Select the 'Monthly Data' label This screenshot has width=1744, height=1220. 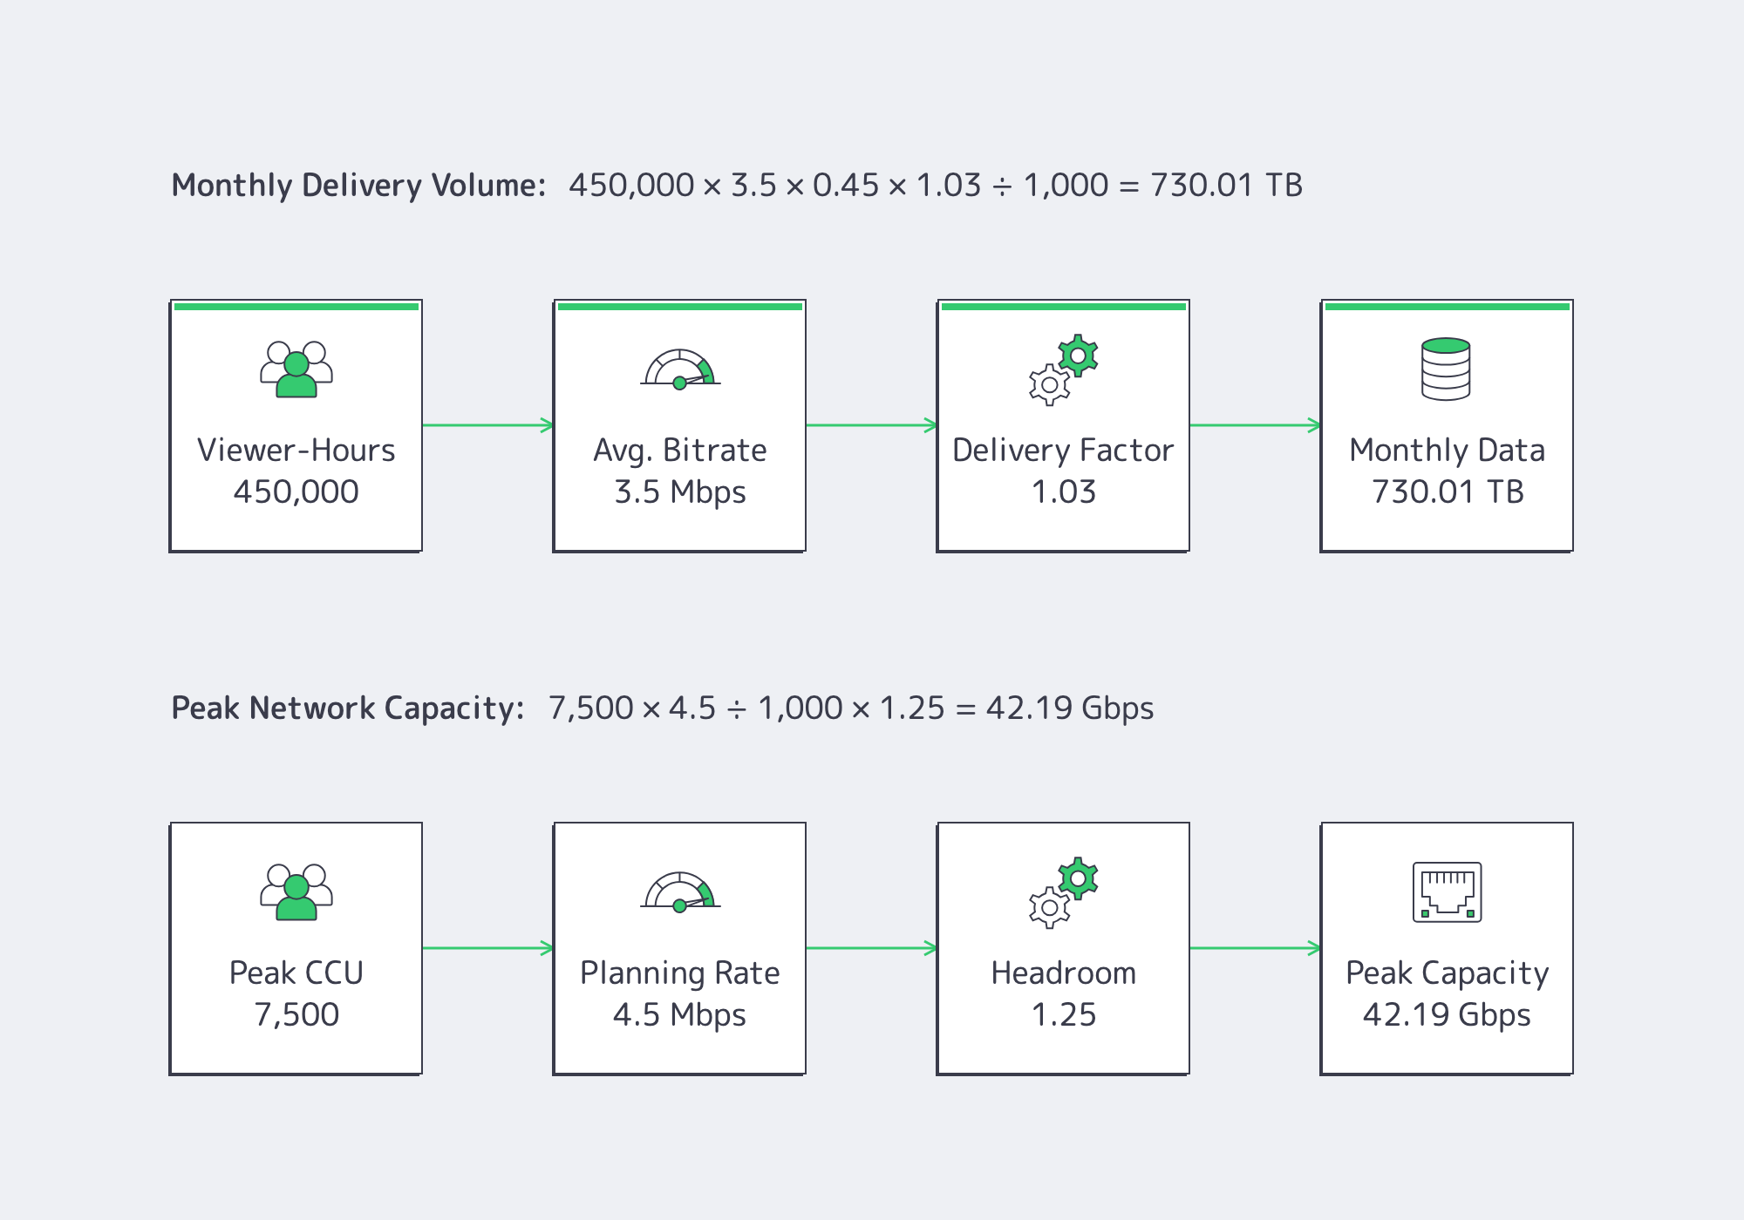[1448, 451]
